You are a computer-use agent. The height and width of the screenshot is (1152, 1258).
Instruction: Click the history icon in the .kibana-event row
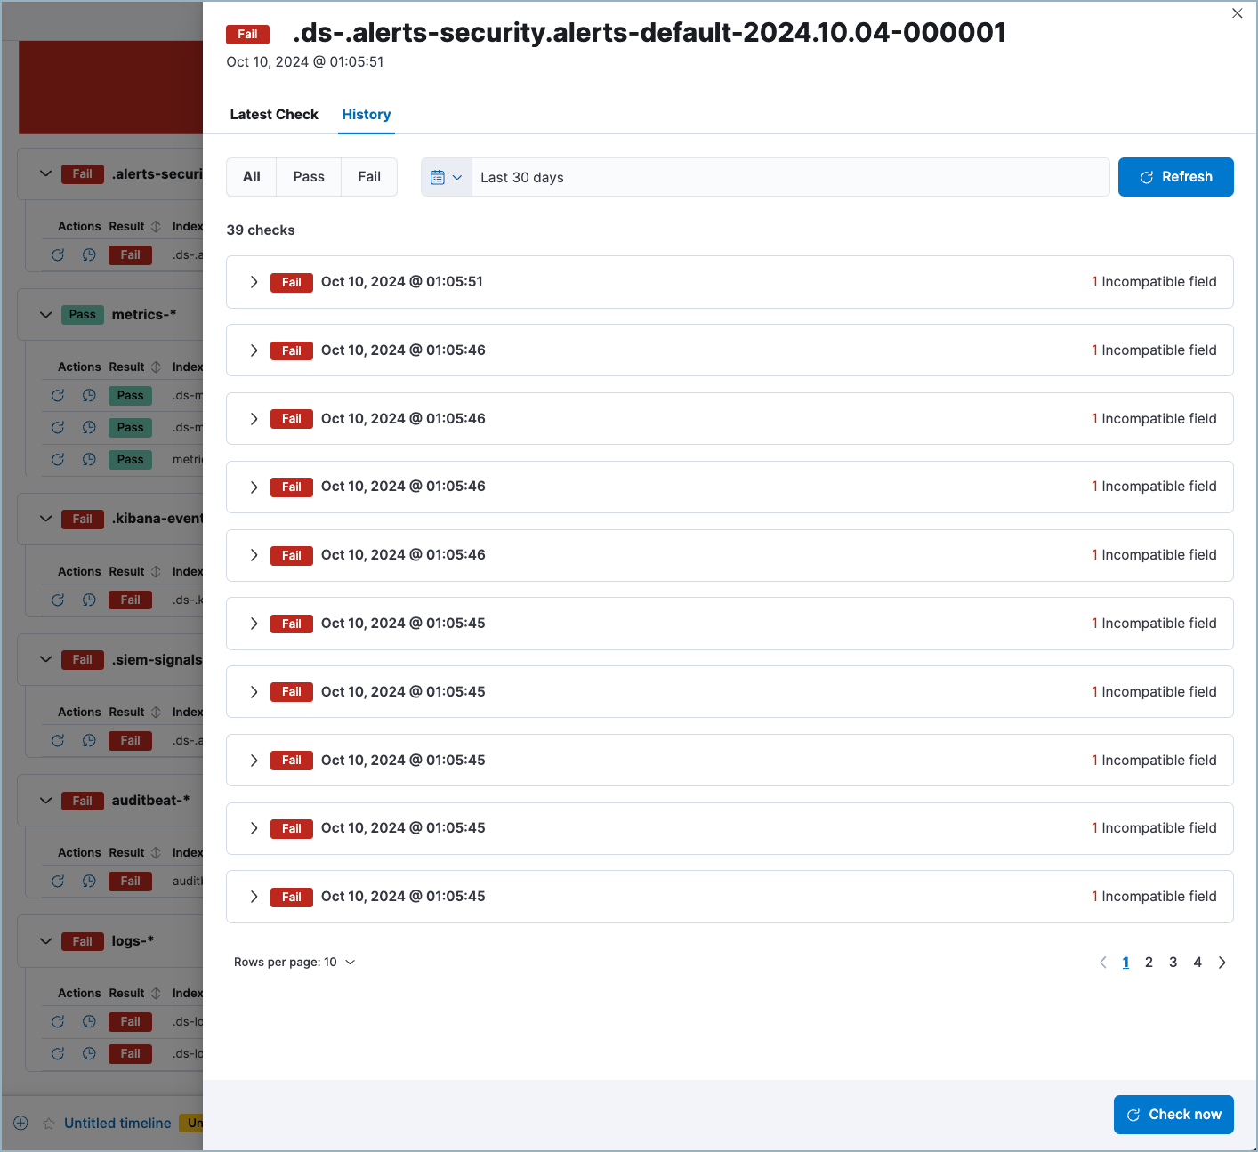[89, 600]
